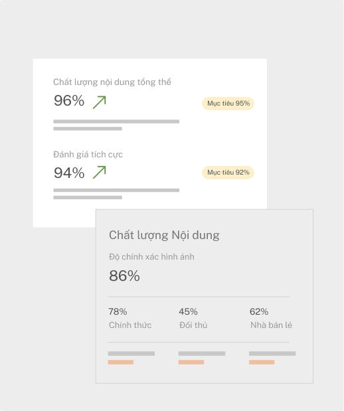Open the Chất lượng nội dung tổng thể label
This screenshot has height=411, width=344.
[112, 82]
